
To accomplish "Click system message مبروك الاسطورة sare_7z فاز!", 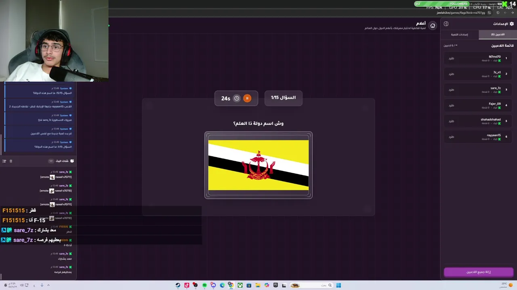I will [x=55, y=120].
